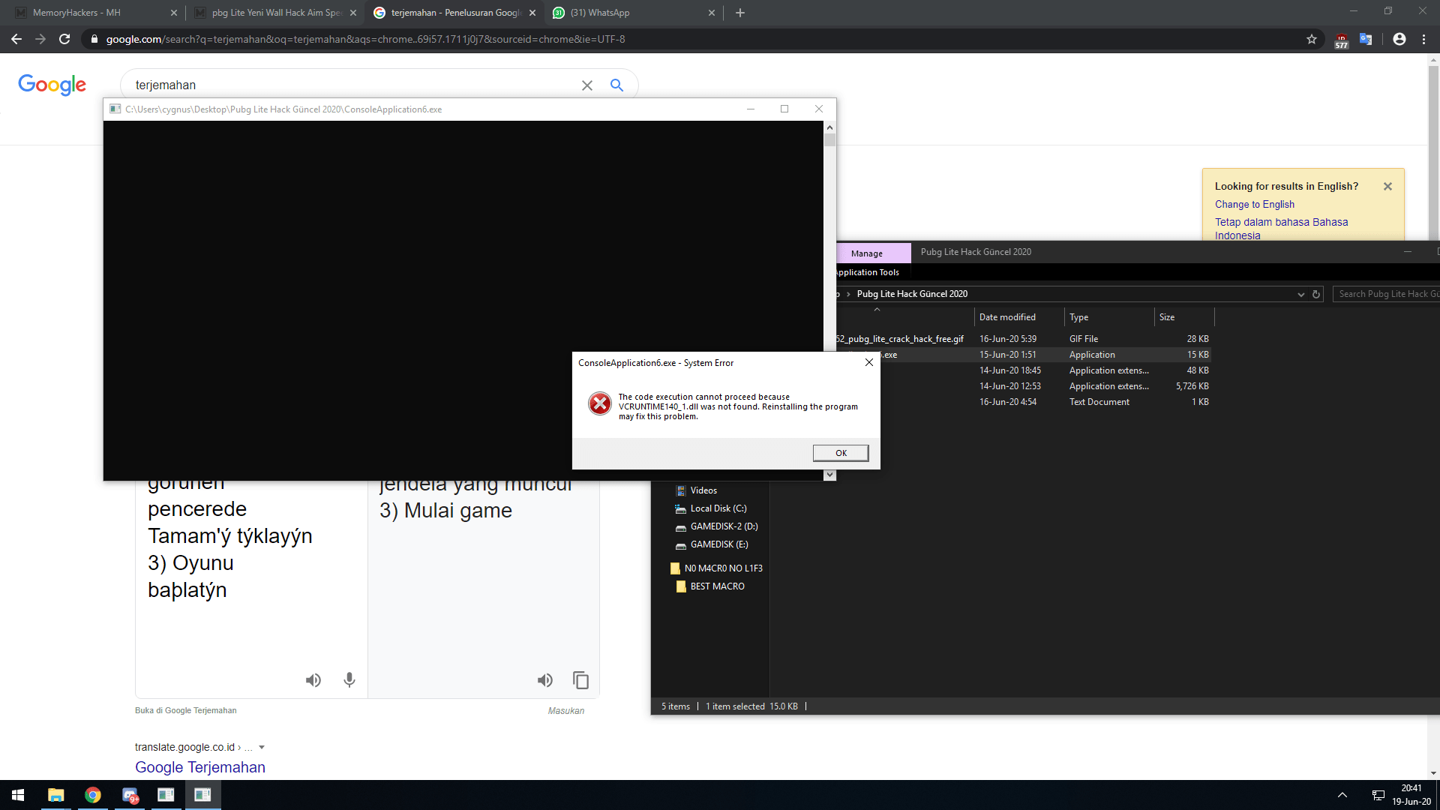
Task: Open the Google Translate extension icon
Action: click(x=1366, y=39)
